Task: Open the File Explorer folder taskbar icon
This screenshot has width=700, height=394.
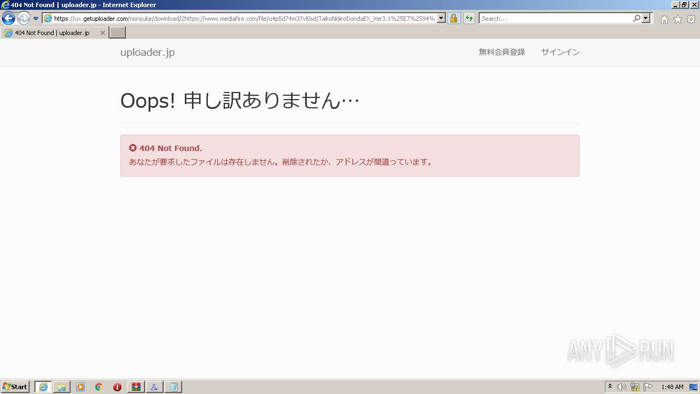Action: (x=62, y=387)
